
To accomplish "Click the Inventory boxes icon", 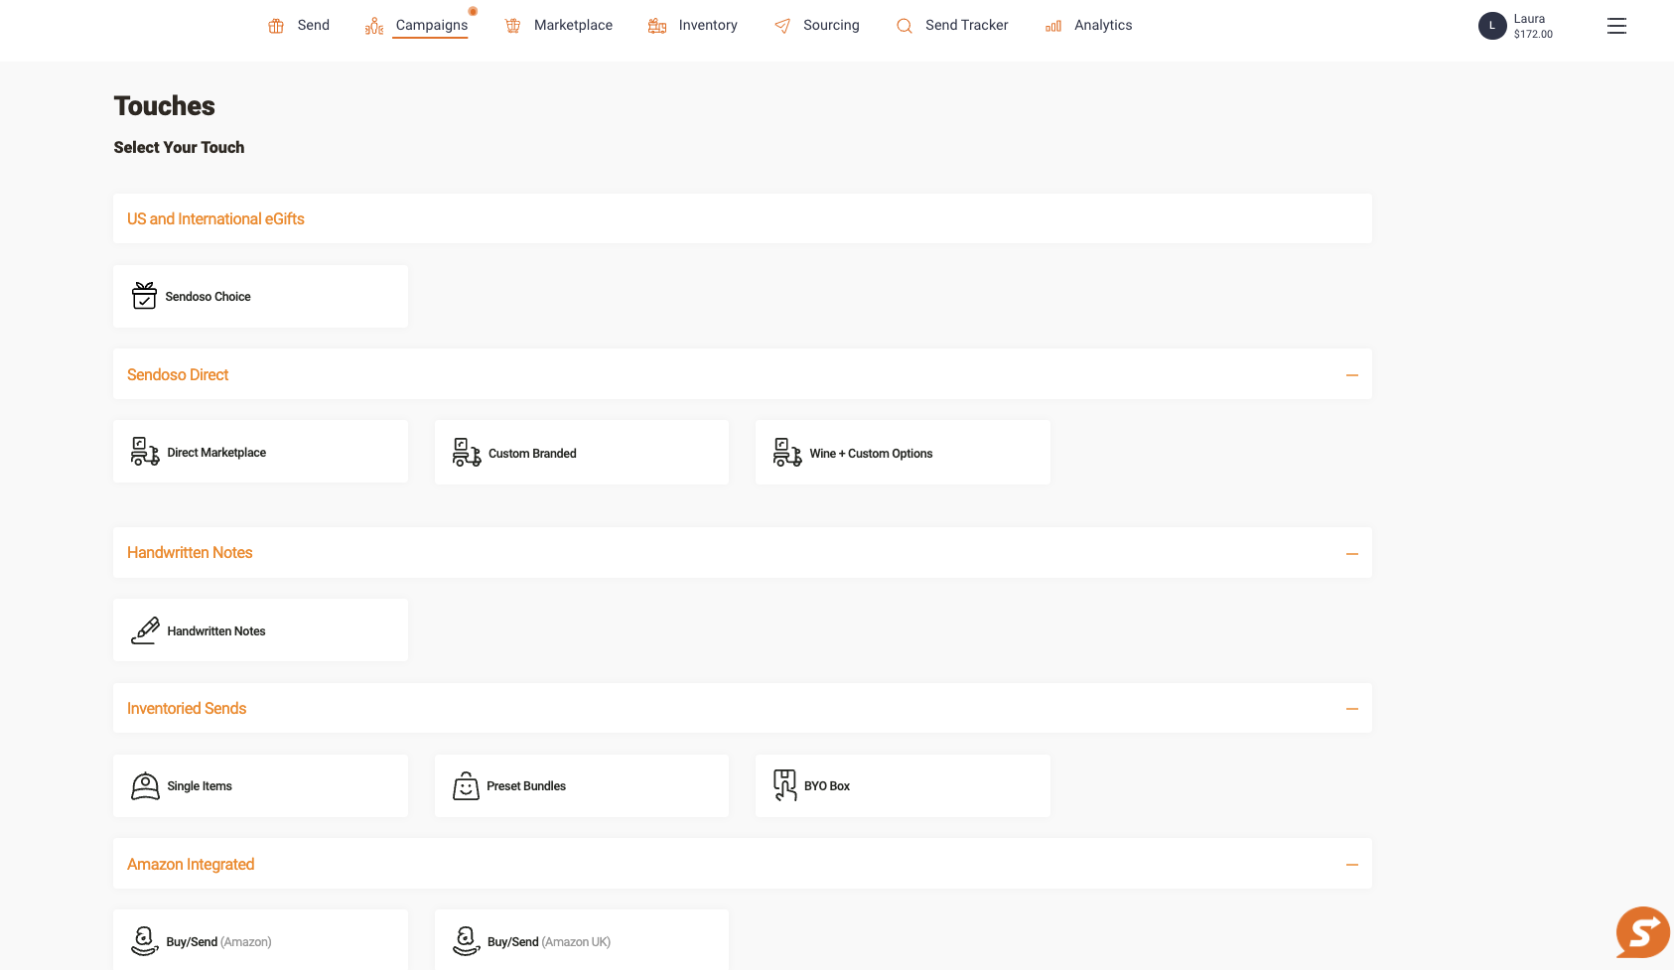I will coord(657,26).
